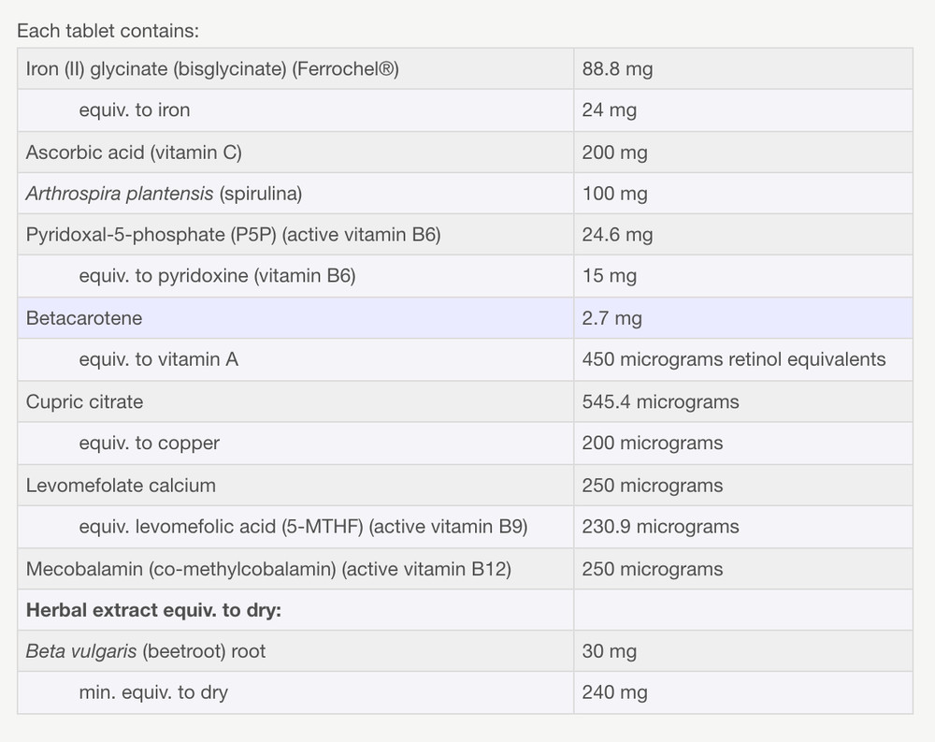Click the 230.9 micrograms amount cell
Image resolution: width=935 pixels, height=742 pixels.
tap(660, 527)
